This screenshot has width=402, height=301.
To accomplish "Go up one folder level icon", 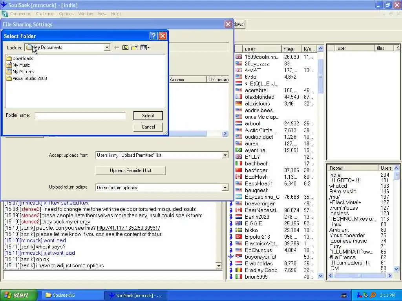I will tap(125, 47).
